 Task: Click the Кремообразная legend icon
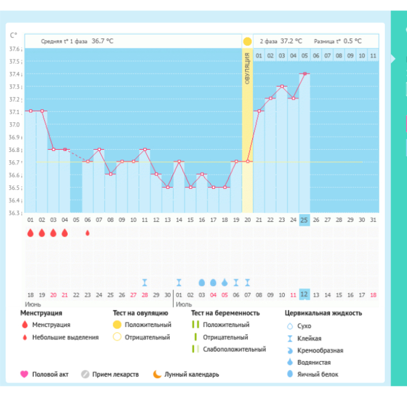click(x=290, y=350)
